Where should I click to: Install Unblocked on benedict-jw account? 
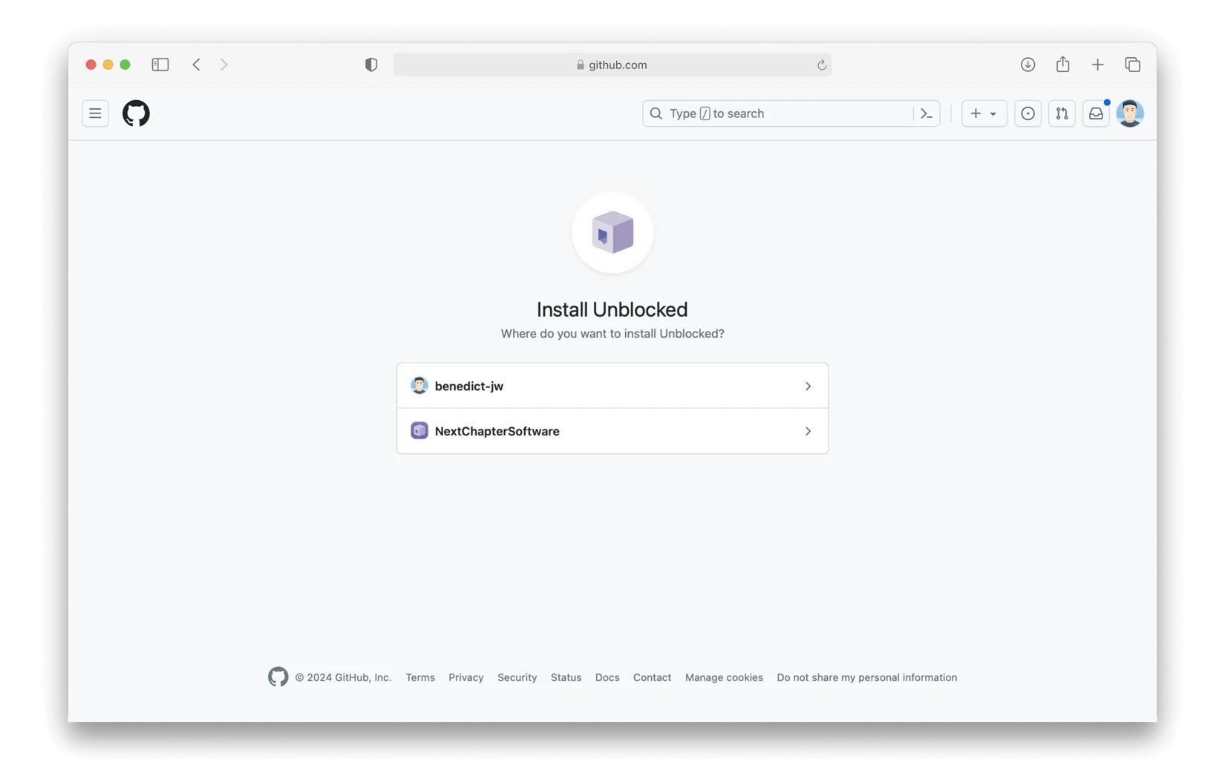click(x=612, y=386)
